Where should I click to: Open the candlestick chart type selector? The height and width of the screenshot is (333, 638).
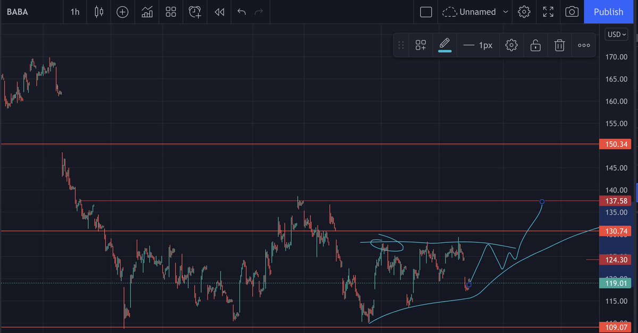(98, 12)
